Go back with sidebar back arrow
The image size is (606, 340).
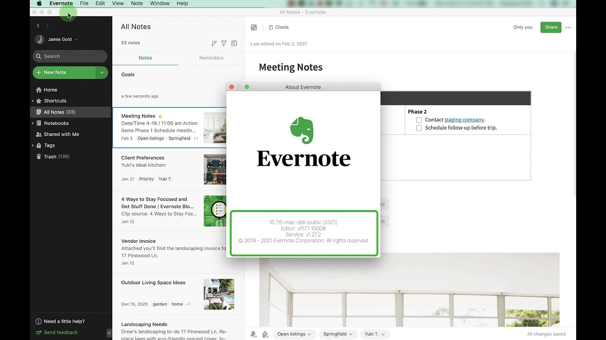click(x=38, y=25)
